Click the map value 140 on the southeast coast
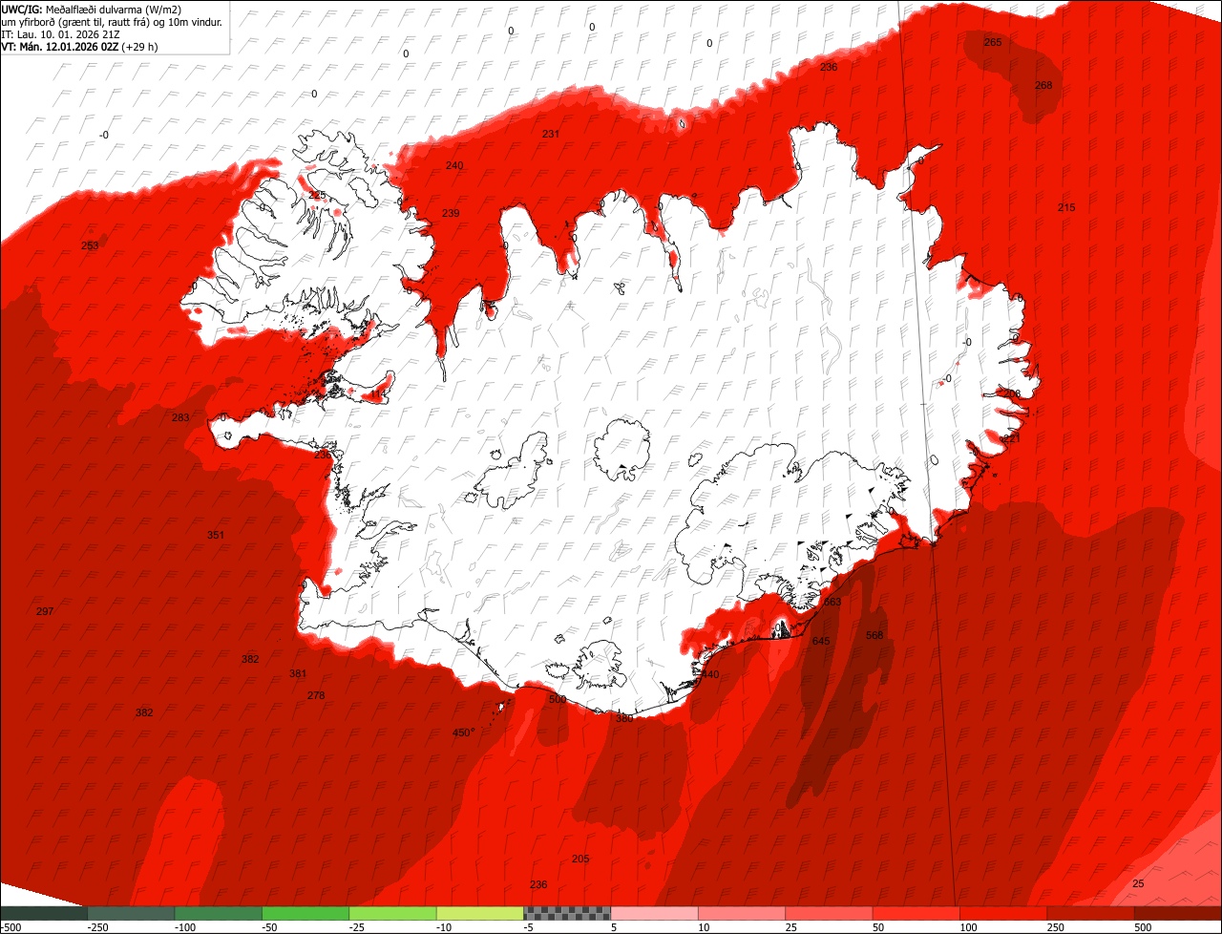Screen dimensions: 1222x934 click(710, 674)
